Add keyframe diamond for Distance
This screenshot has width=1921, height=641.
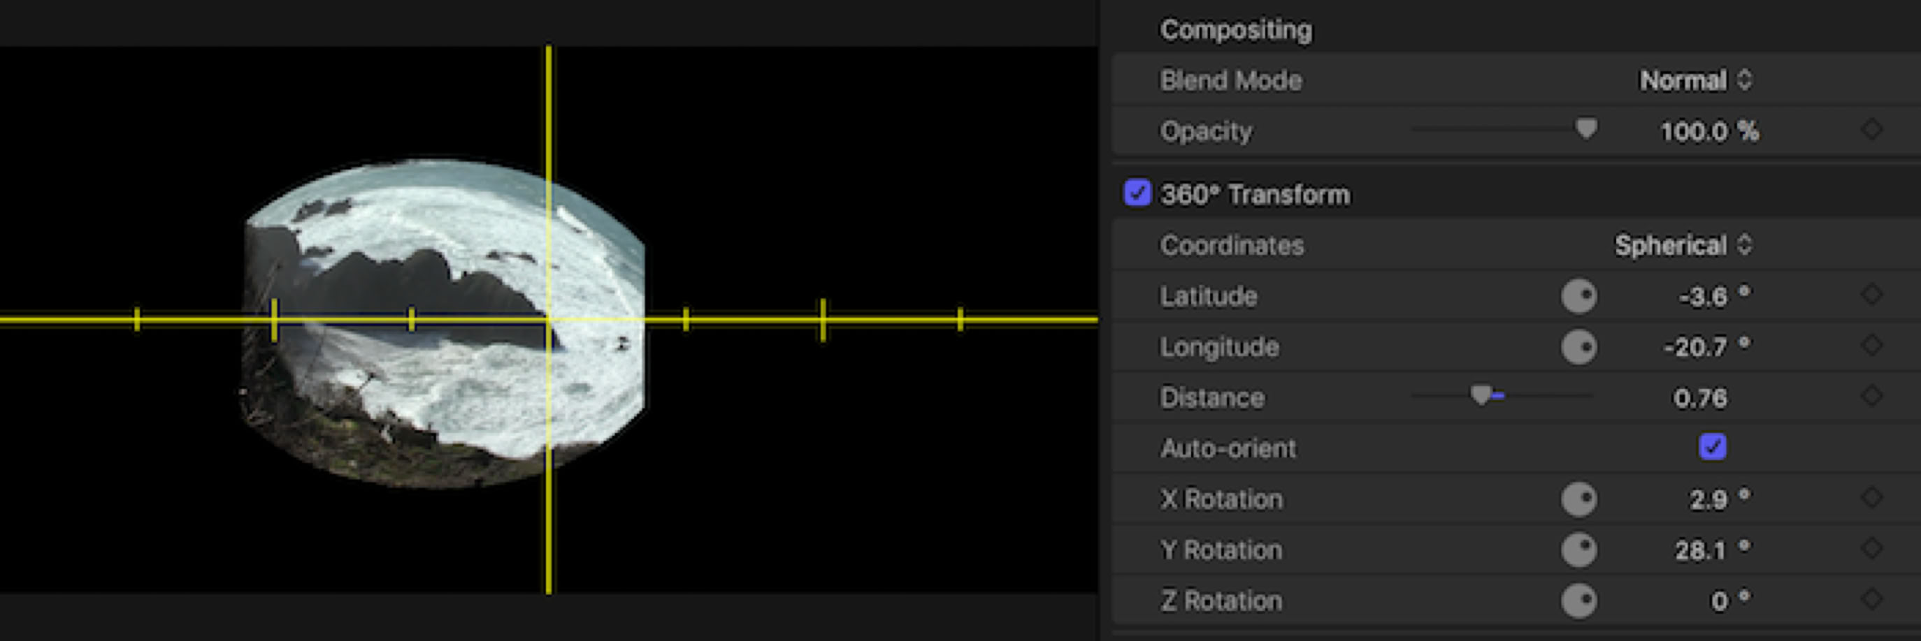1871,397
